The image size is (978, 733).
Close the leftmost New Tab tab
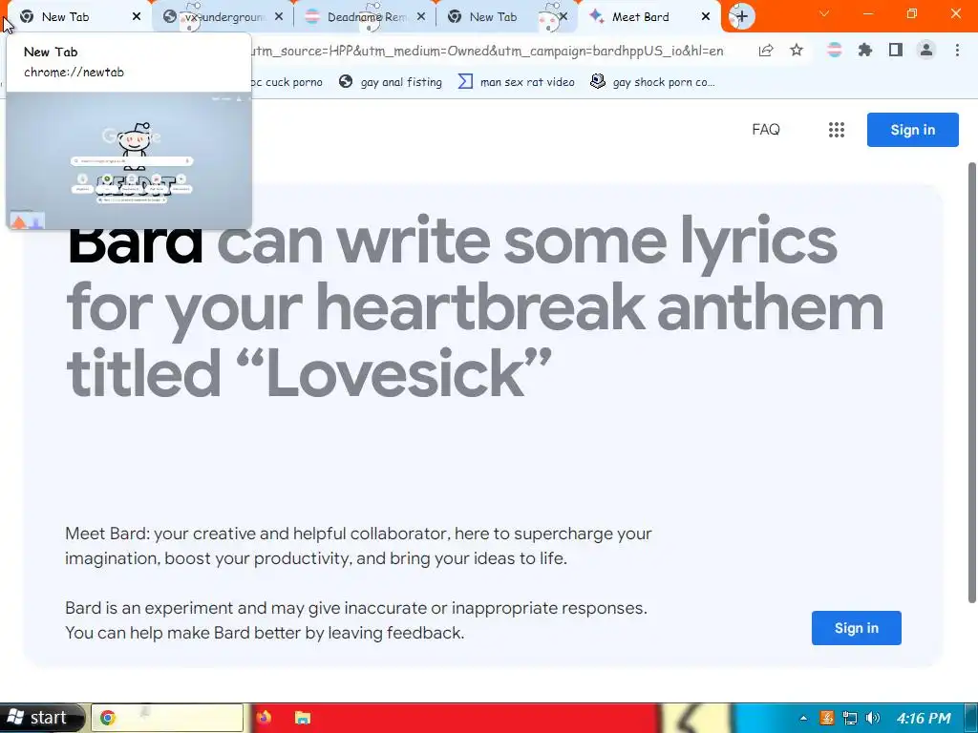pos(137,17)
